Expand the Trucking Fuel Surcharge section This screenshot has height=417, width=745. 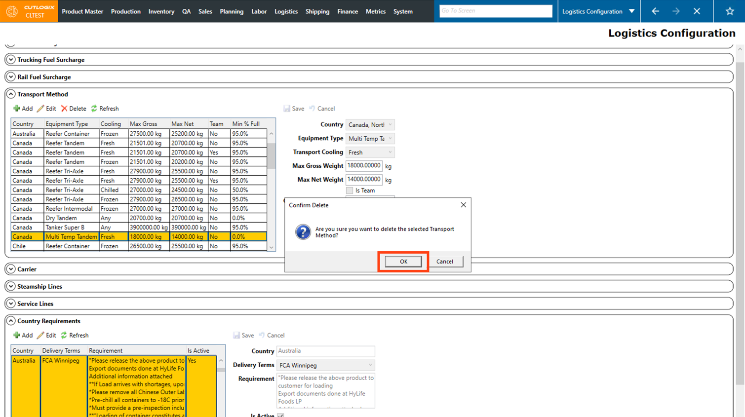[x=11, y=60]
